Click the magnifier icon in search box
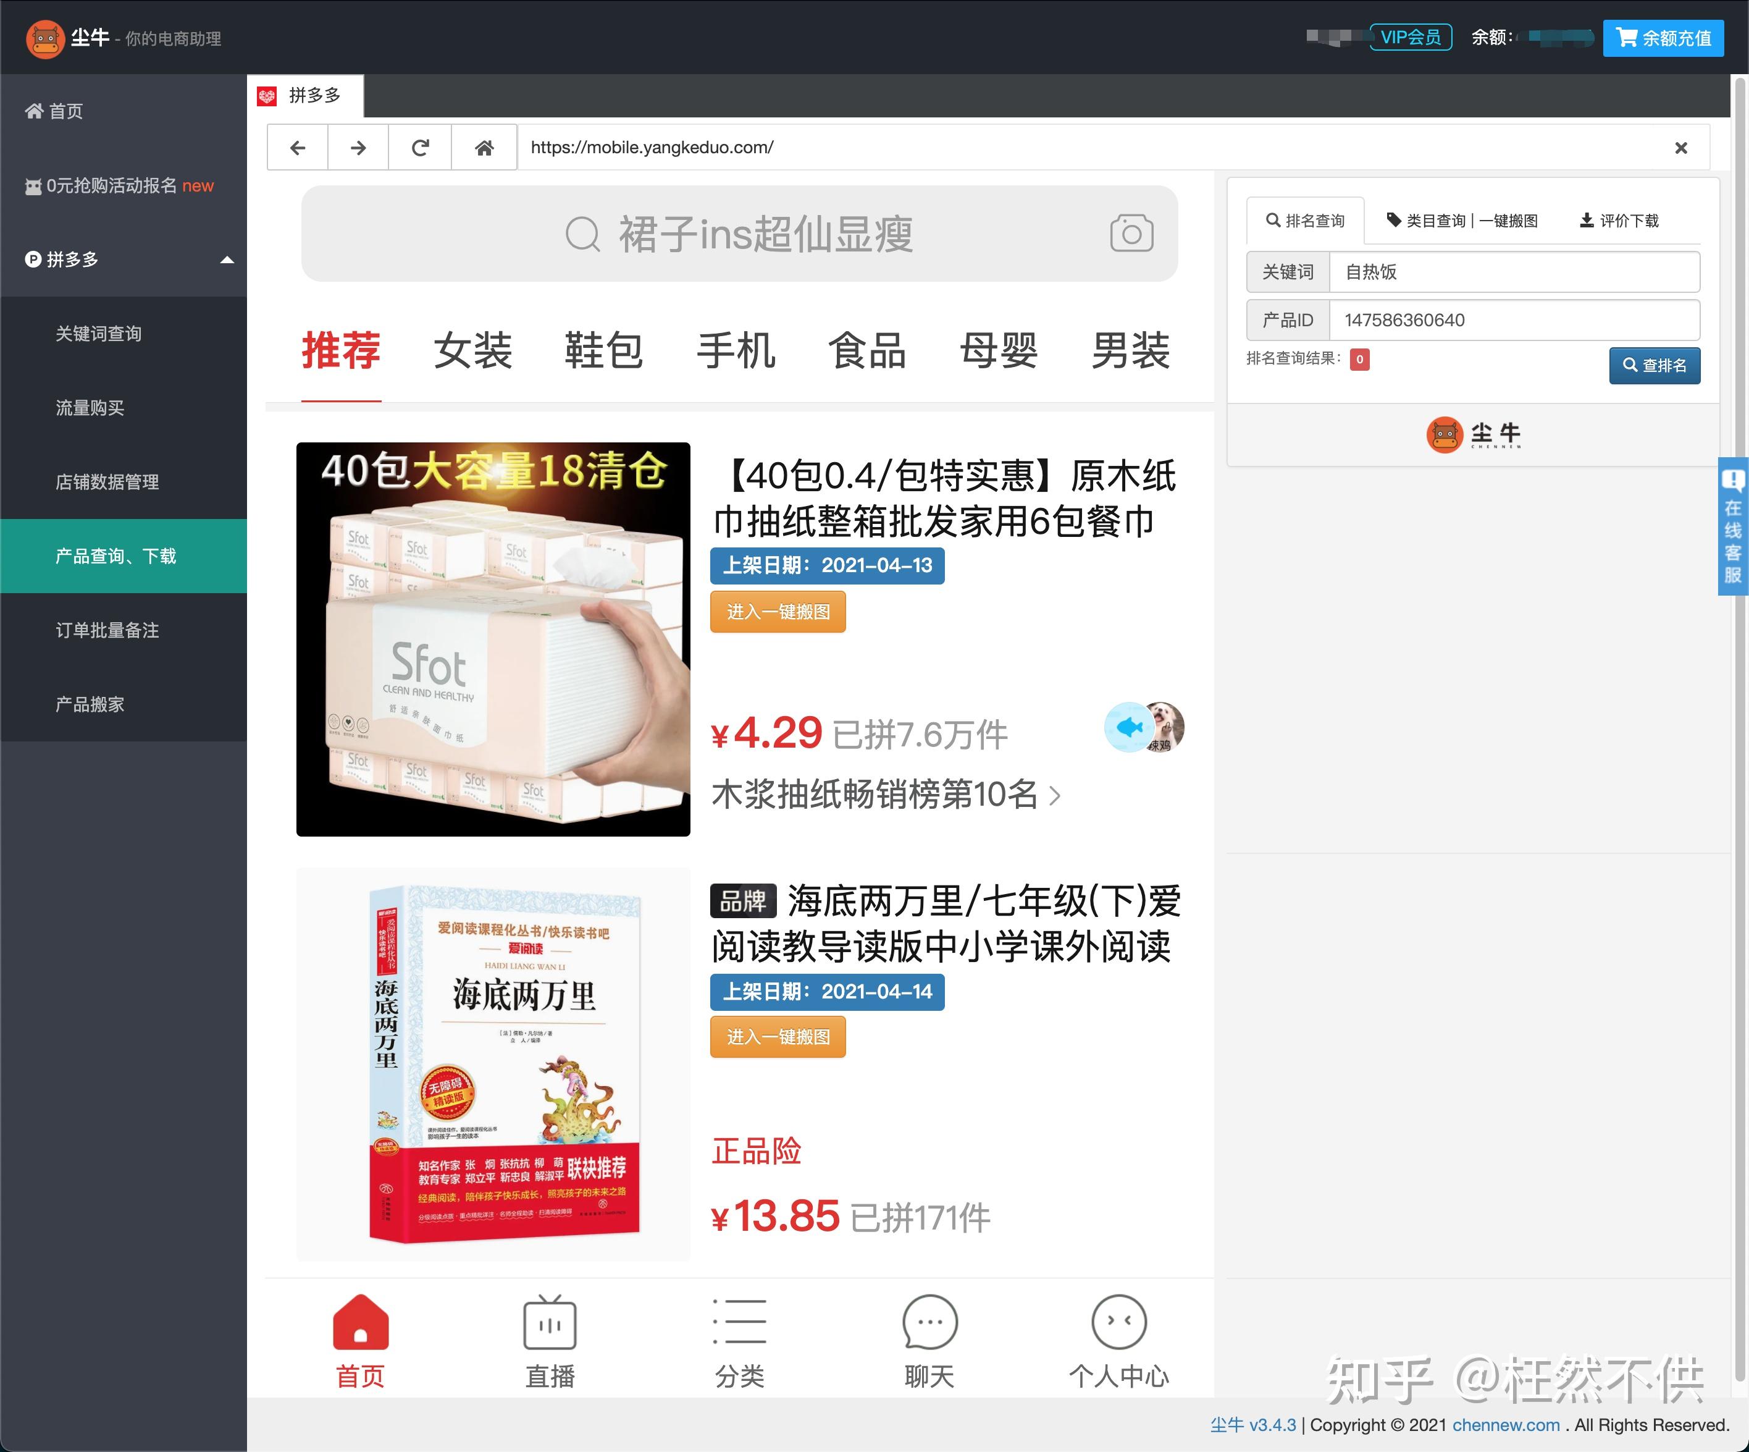1749x1452 pixels. tap(582, 234)
